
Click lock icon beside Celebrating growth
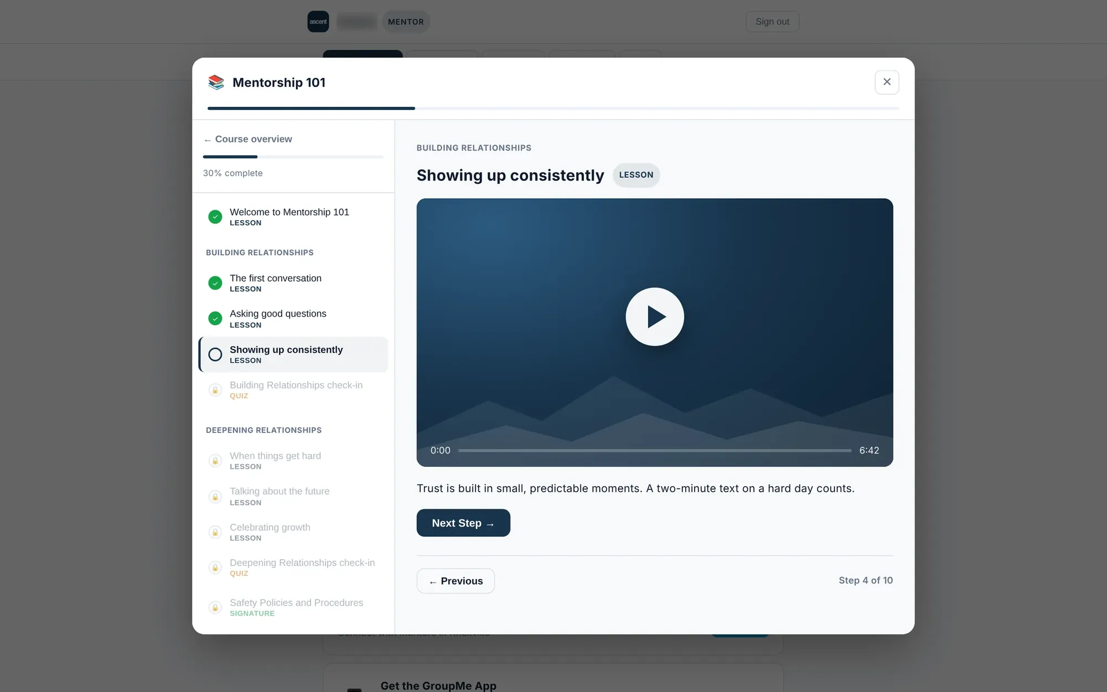[x=215, y=532]
